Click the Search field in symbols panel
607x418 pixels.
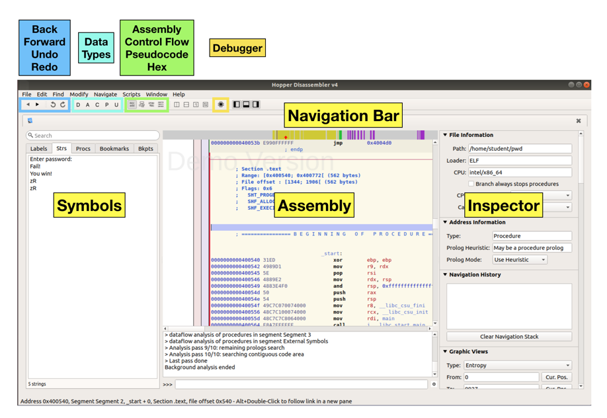tap(93, 135)
